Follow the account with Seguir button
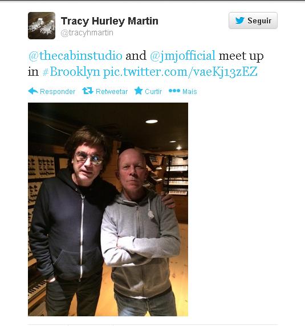This screenshot has height=326, width=305. pos(253,21)
